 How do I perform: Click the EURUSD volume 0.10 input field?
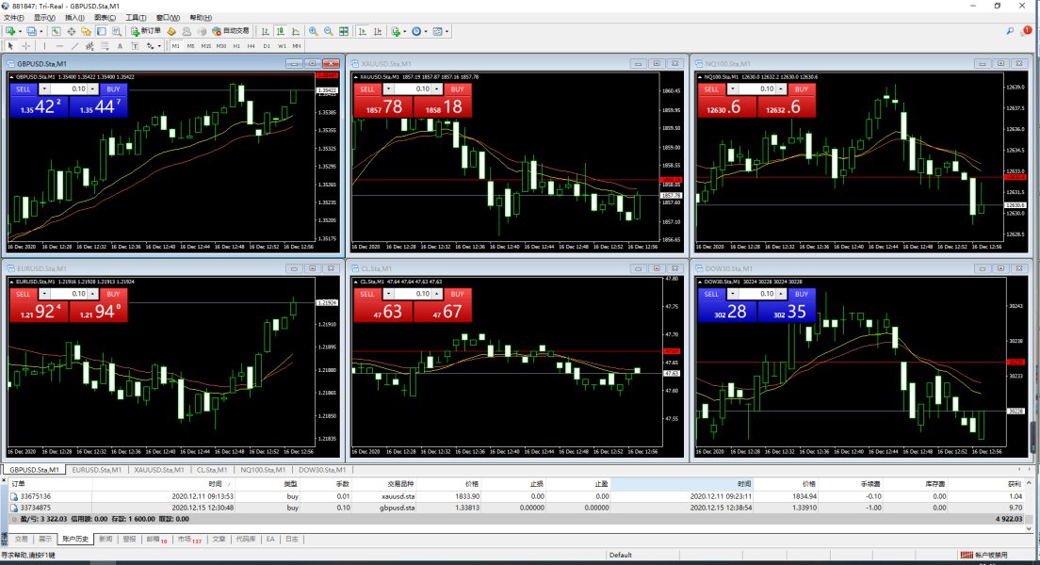pyautogui.click(x=69, y=294)
